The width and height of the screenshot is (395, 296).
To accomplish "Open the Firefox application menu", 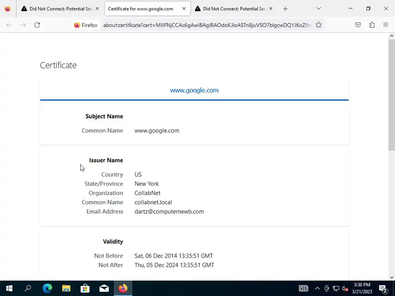I will (x=386, y=25).
